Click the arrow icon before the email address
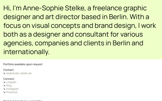162x101 pixels. [4, 73]
